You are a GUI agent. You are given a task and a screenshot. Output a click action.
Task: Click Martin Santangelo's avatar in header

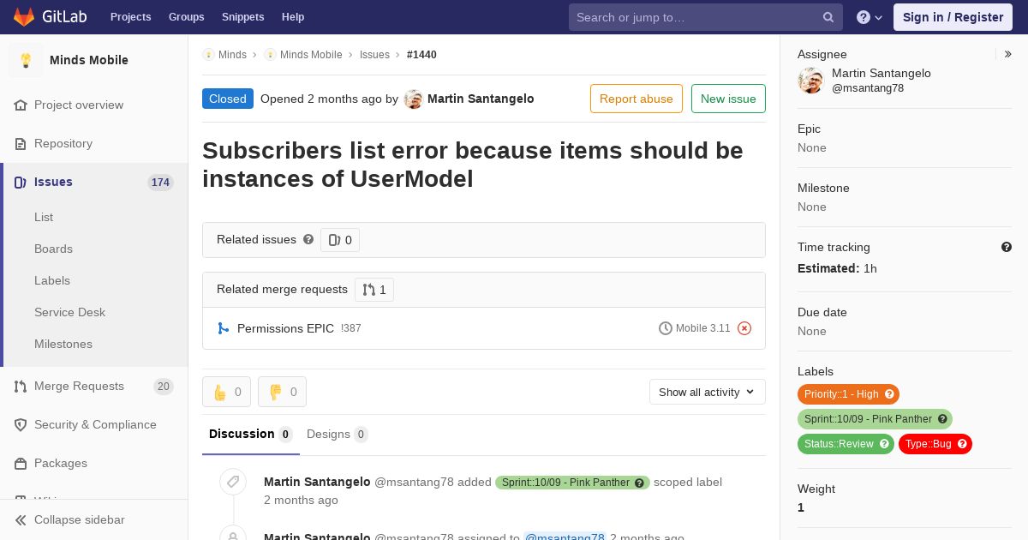[x=414, y=99]
